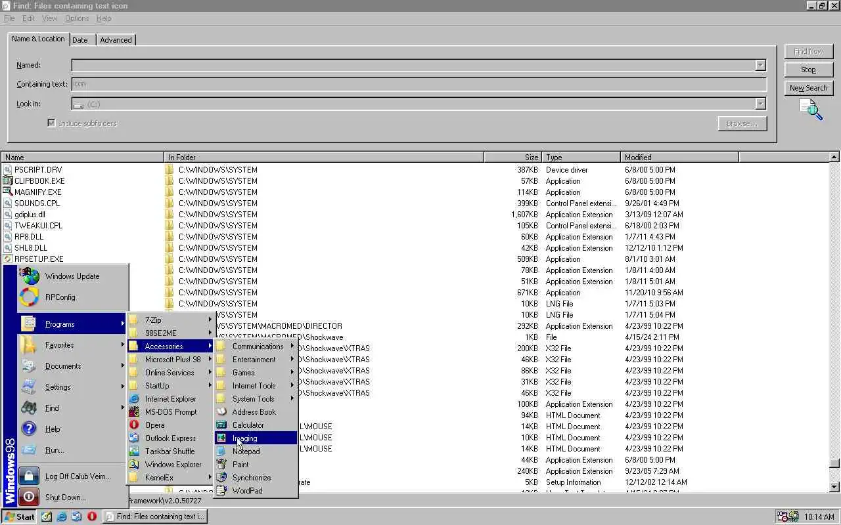
Task: Launch Paint from Accessories
Action: (x=256, y=465)
